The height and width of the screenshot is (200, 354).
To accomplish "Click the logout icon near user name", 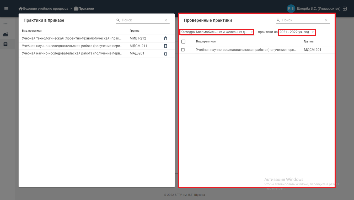I will click(x=345, y=9).
